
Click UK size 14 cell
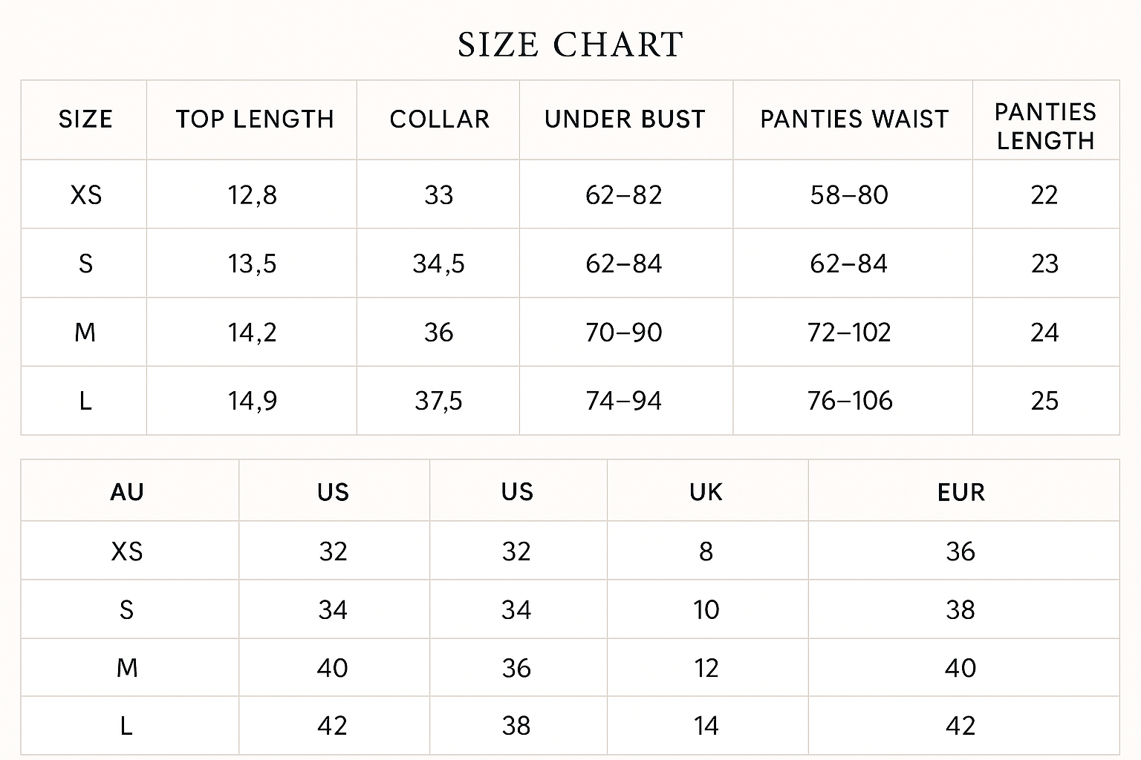pos(706,726)
